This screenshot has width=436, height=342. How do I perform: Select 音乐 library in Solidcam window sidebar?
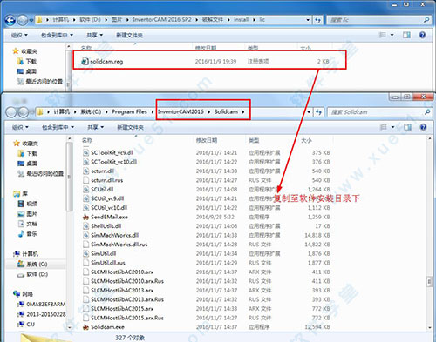(28, 234)
